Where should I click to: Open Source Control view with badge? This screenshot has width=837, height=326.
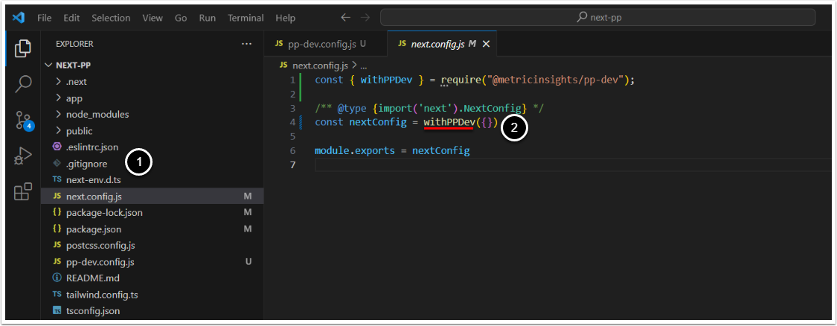23,121
